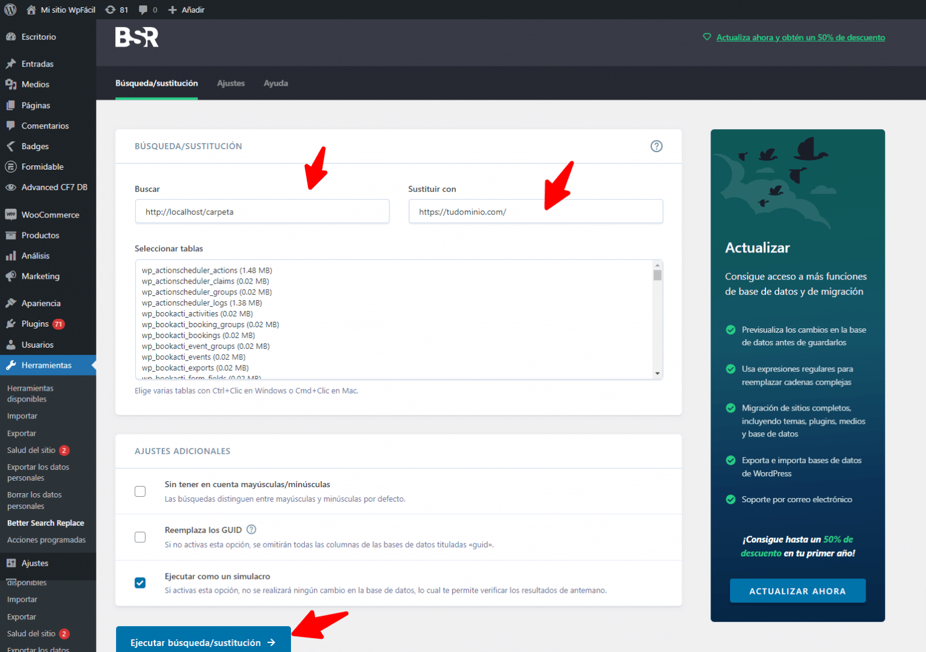The height and width of the screenshot is (652, 926).
Task: Click the plus icon next to Añadir
Action: click(x=173, y=10)
